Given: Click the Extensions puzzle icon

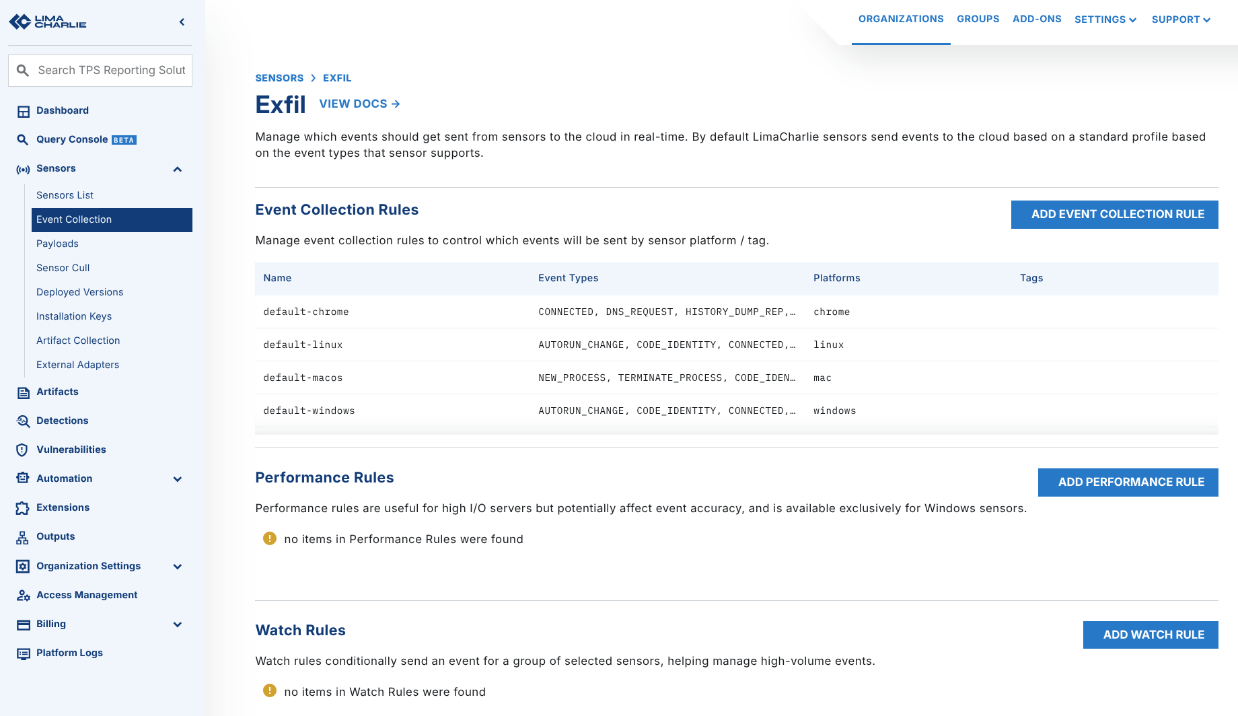Looking at the screenshot, I should [x=23, y=508].
